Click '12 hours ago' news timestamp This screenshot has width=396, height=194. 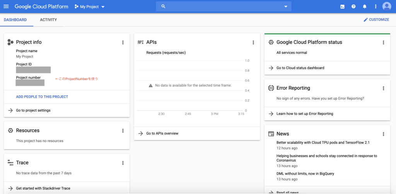click(x=287, y=148)
